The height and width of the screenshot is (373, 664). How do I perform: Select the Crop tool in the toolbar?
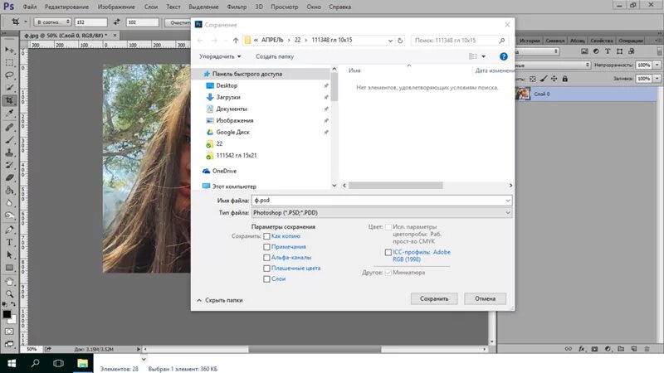(x=9, y=100)
